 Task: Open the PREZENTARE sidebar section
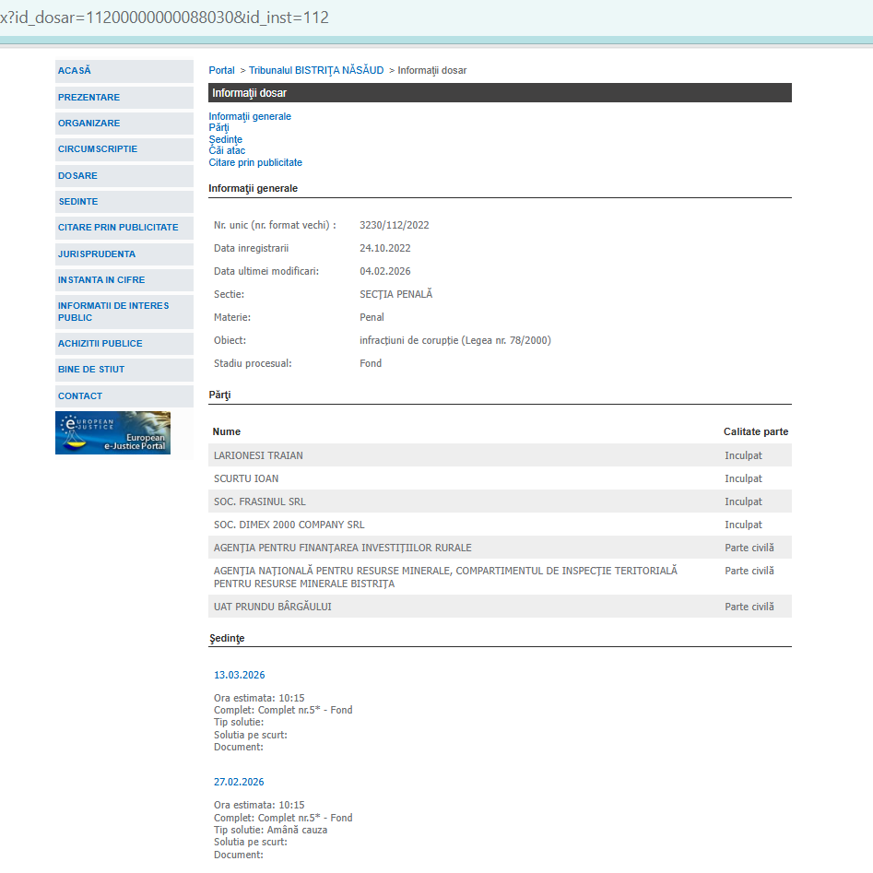(x=88, y=98)
